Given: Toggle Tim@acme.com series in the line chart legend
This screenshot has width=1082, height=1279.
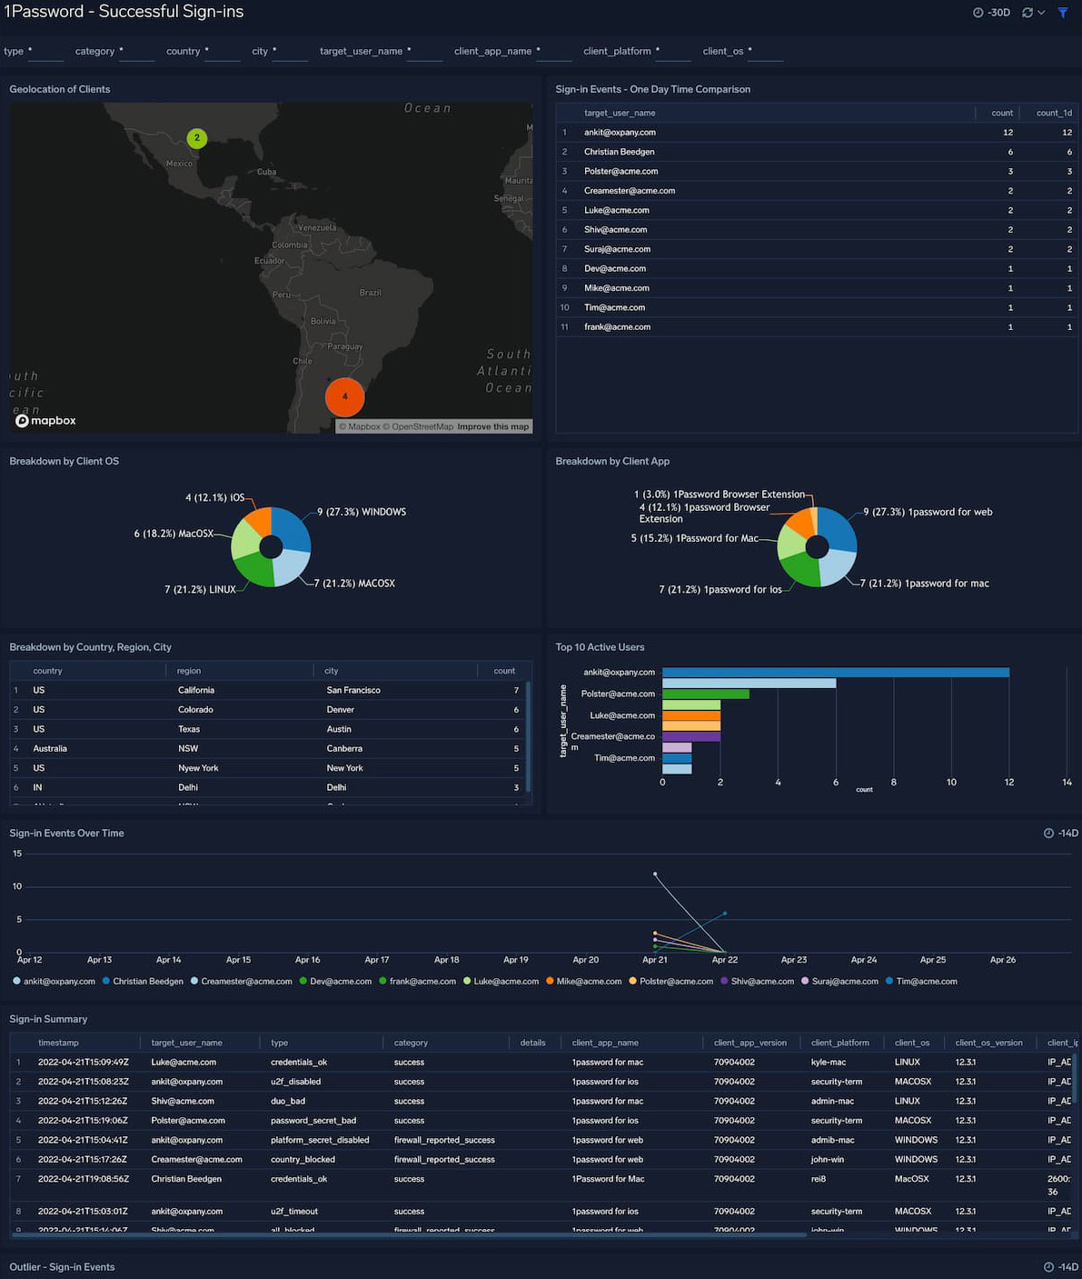Looking at the screenshot, I should click(921, 982).
